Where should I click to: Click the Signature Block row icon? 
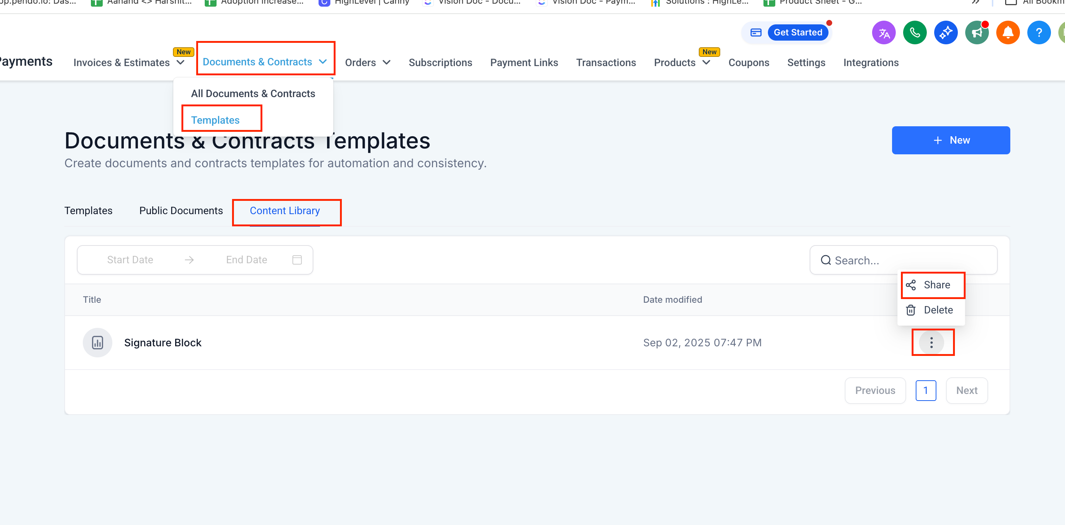click(x=98, y=342)
